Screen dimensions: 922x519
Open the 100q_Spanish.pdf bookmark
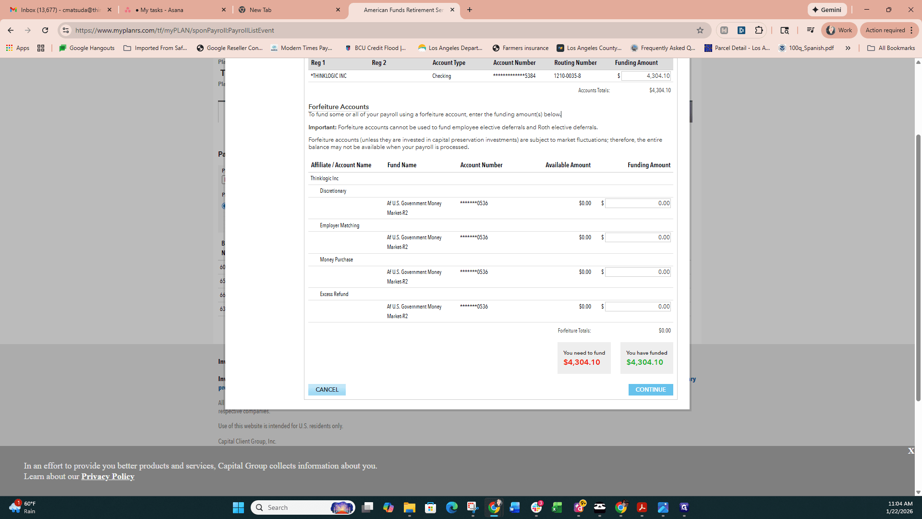pyautogui.click(x=806, y=48)
